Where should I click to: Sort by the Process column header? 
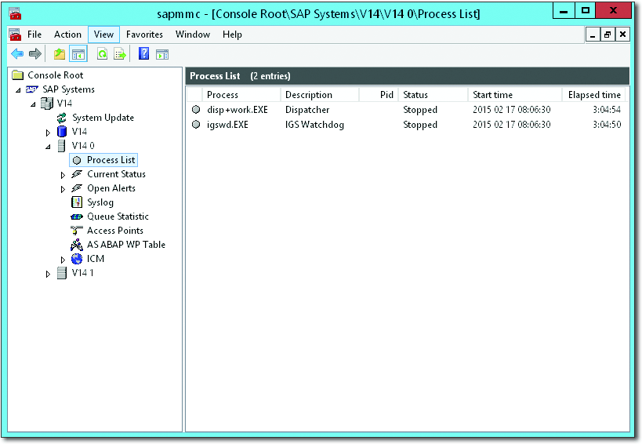[x=241, y=95]
